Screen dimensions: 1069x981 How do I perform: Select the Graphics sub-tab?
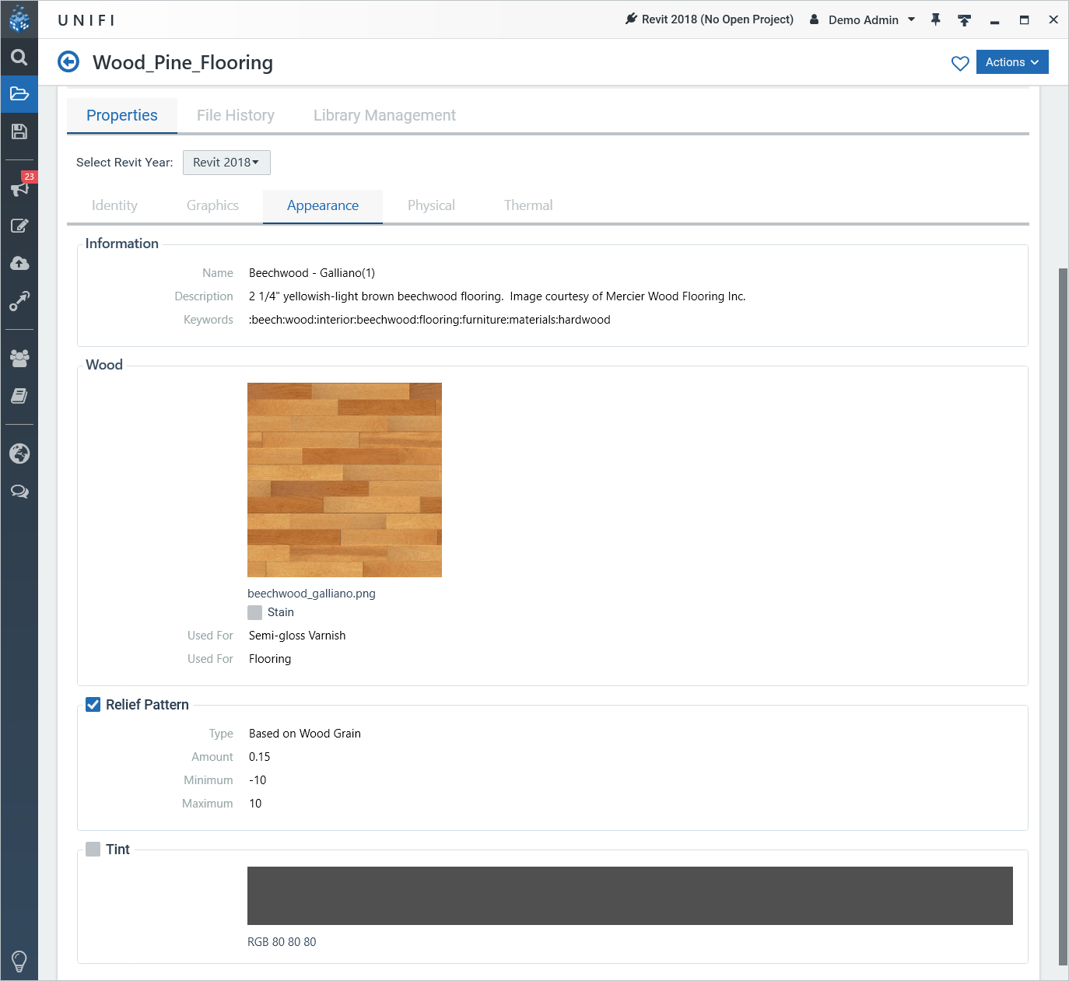tap(212, 205)
